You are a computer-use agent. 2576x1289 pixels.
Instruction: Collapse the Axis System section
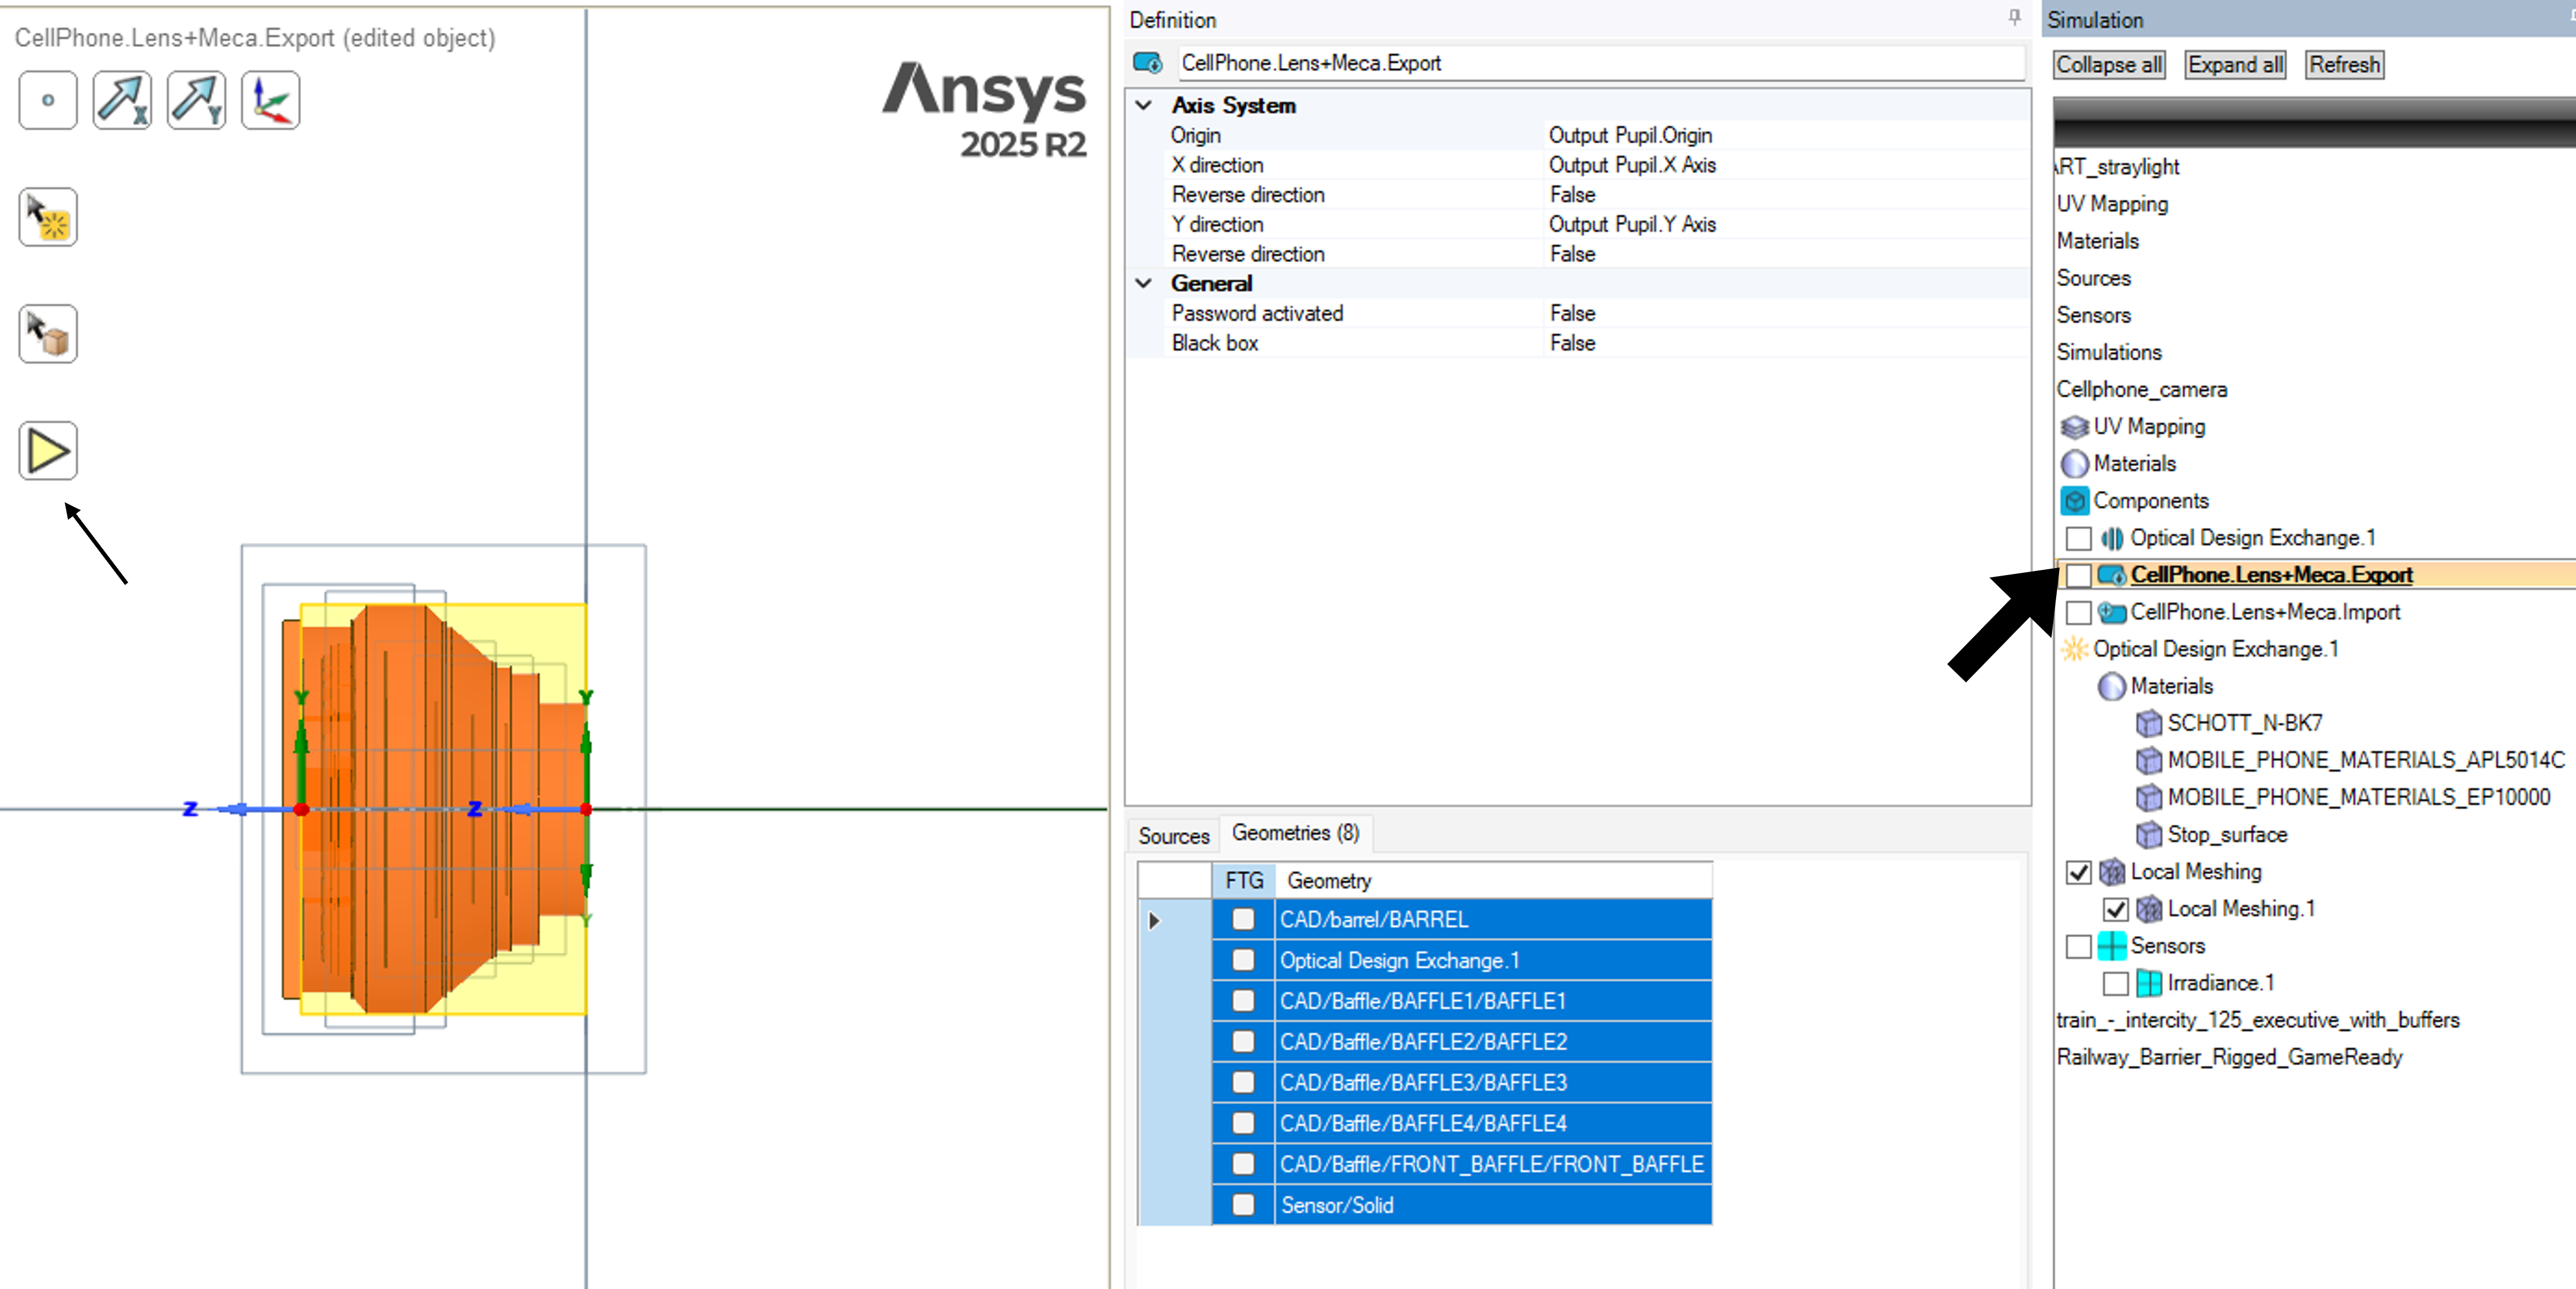tap(1144, 105)
